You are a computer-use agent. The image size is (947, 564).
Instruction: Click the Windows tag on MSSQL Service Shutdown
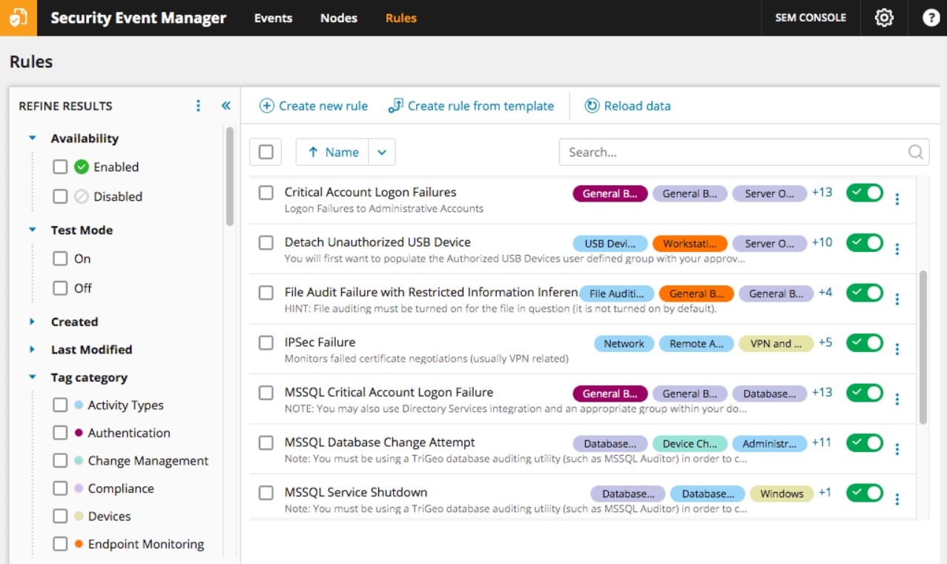click(782, 494)
